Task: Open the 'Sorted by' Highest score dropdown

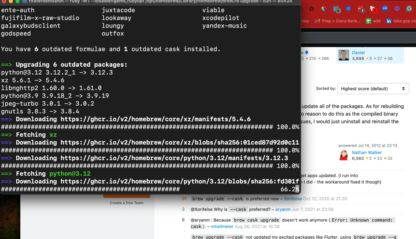Action: (x=373, y=89)
